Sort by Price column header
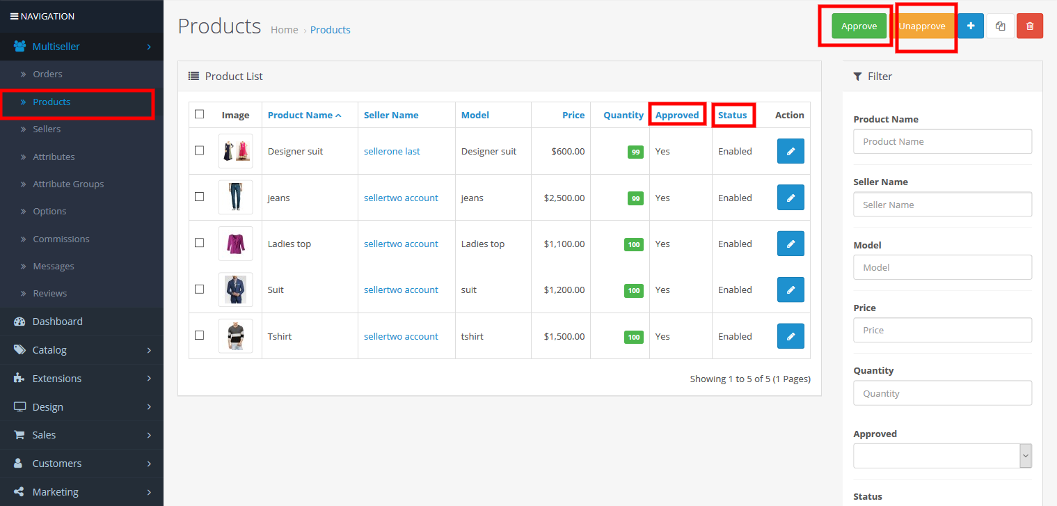Image resolution: width=1057 pixels, height=506 pixels. point(573,115)
